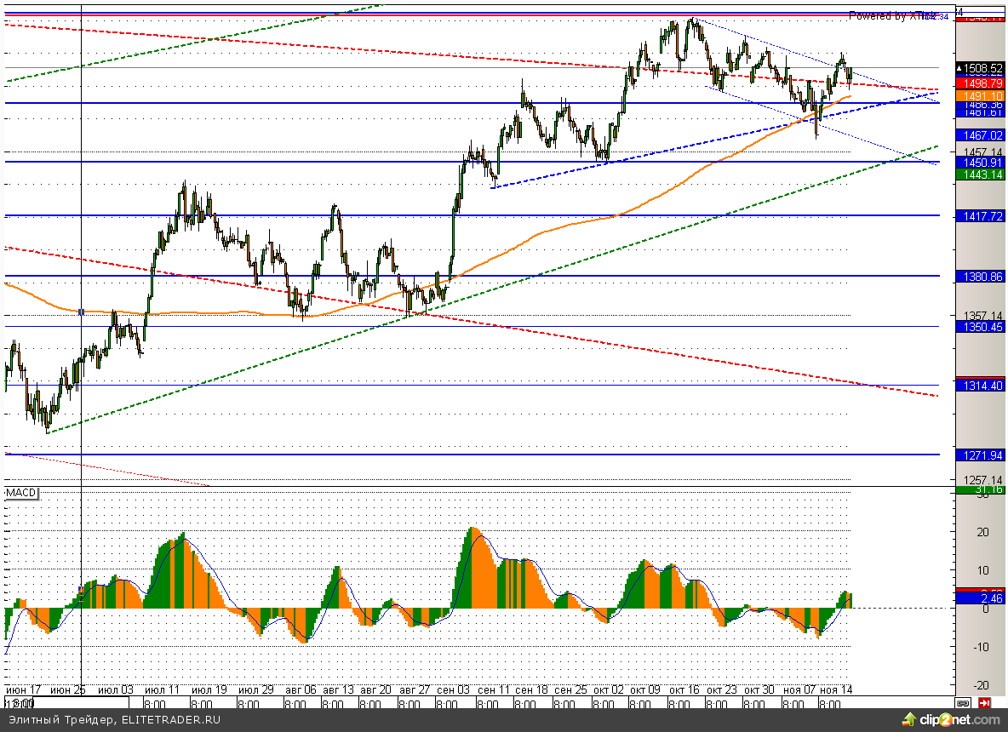Click the 1357.14 axis price label

(983, 316)
